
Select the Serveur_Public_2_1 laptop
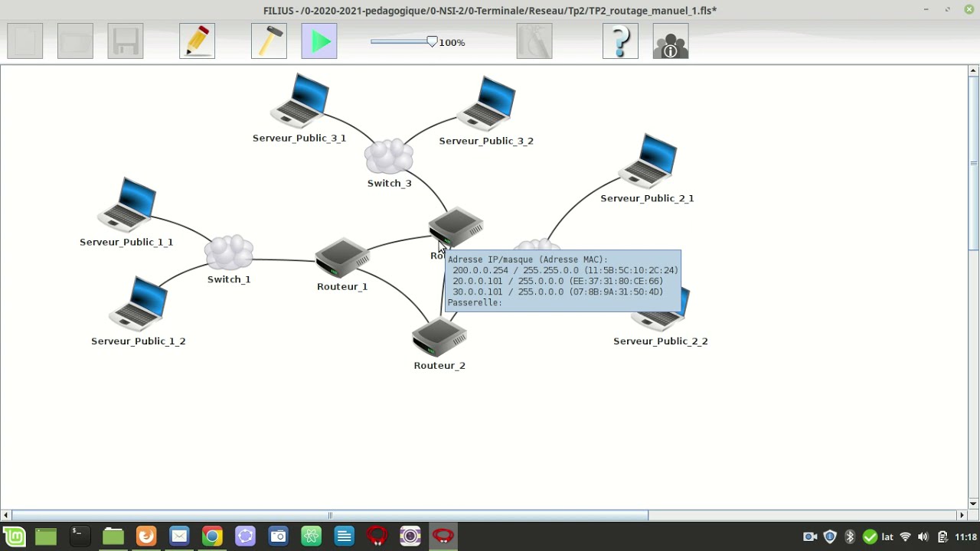click(x=648, y=161)
